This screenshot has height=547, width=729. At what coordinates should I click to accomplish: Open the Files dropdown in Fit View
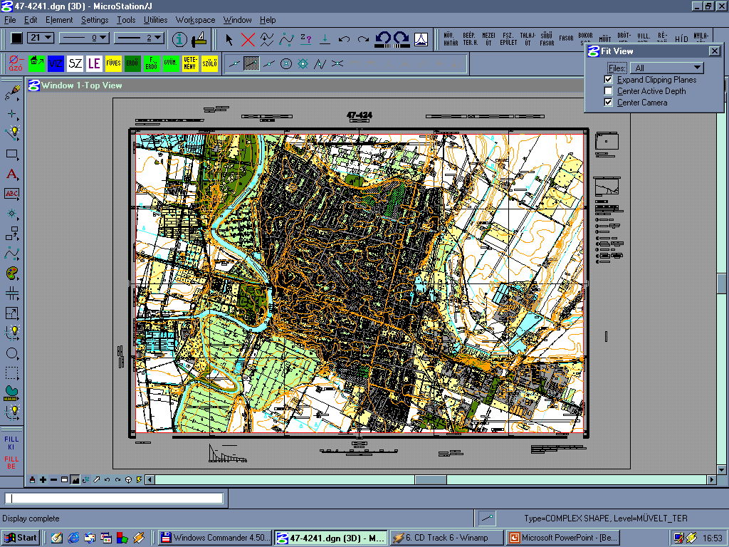click(x=667, y=68)
